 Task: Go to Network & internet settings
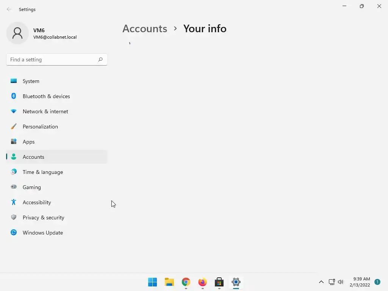pyautogui.click(x=57, y=111)
